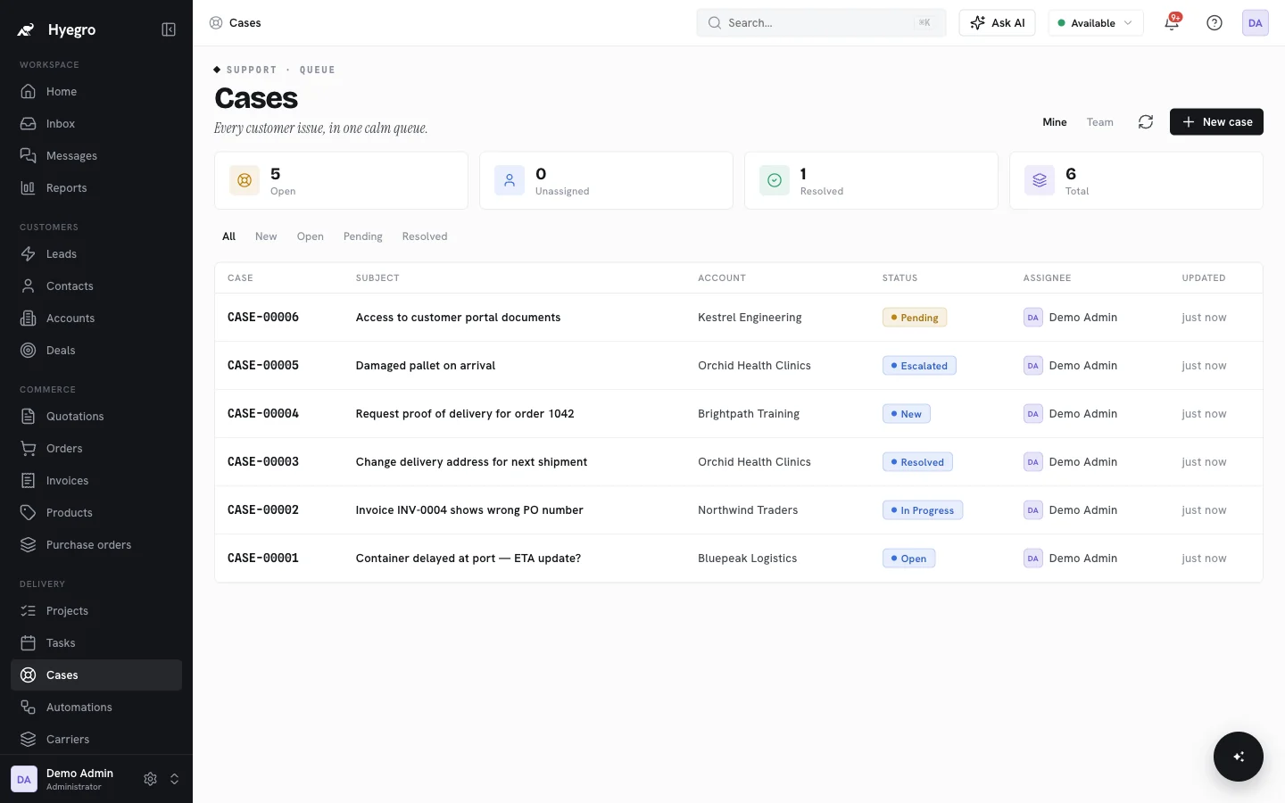1285x803 pixels.
Task: Select the Pending filter tab
Action: tap(363, 236)
